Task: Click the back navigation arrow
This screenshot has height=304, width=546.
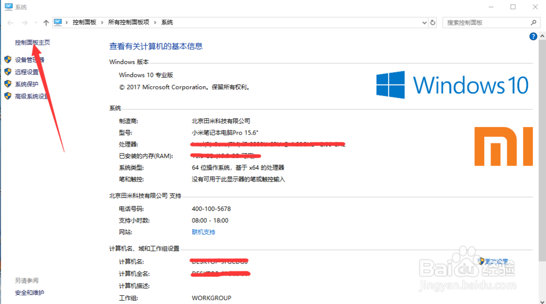Action: point(10,22)
